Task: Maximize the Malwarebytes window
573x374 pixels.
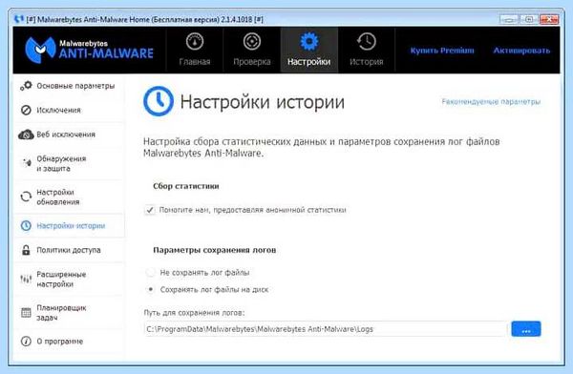Action: coord(528,19)
